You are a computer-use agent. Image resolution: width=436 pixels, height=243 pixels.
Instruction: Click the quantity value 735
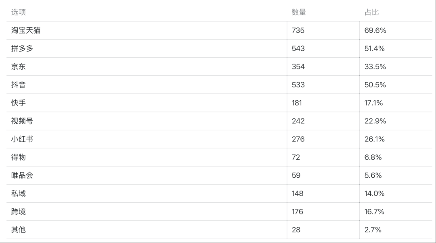298,30
